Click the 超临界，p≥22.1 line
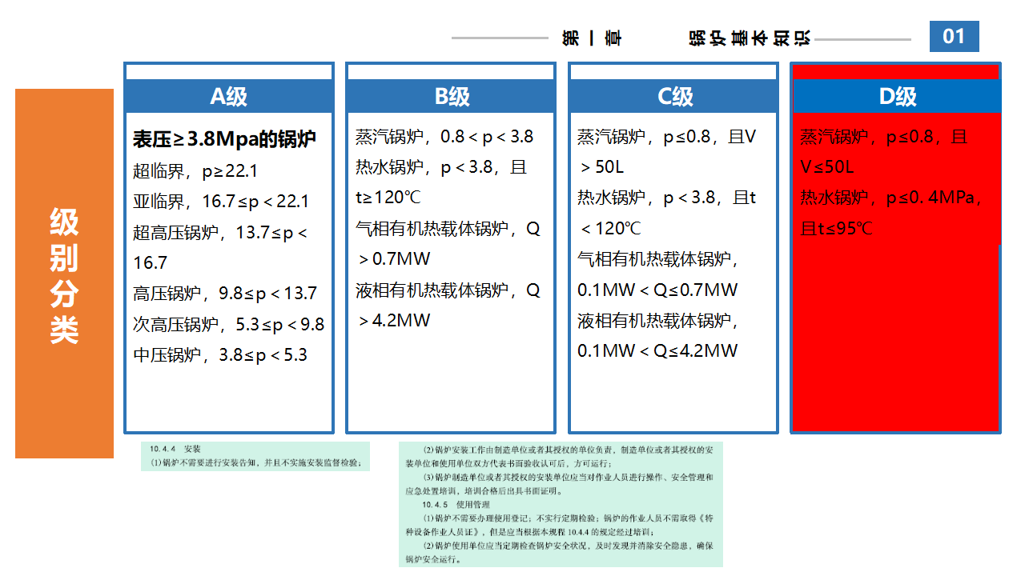 [x=195, y=171]
